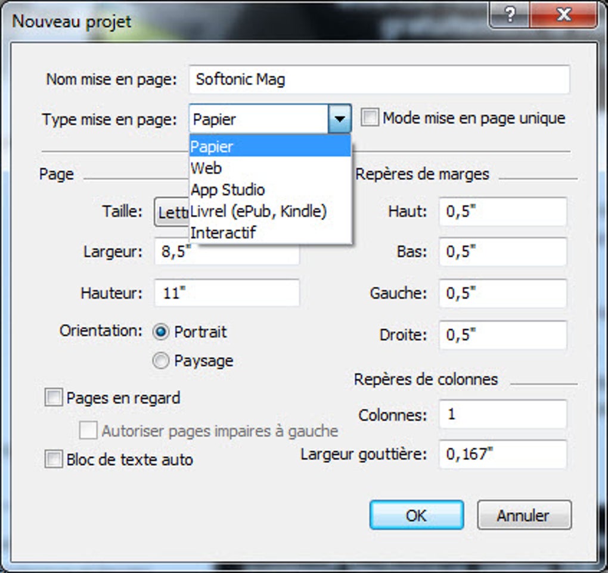Select the "Portrait" orientation
This screenshot has width=608, height=573.
pos(160,332)
